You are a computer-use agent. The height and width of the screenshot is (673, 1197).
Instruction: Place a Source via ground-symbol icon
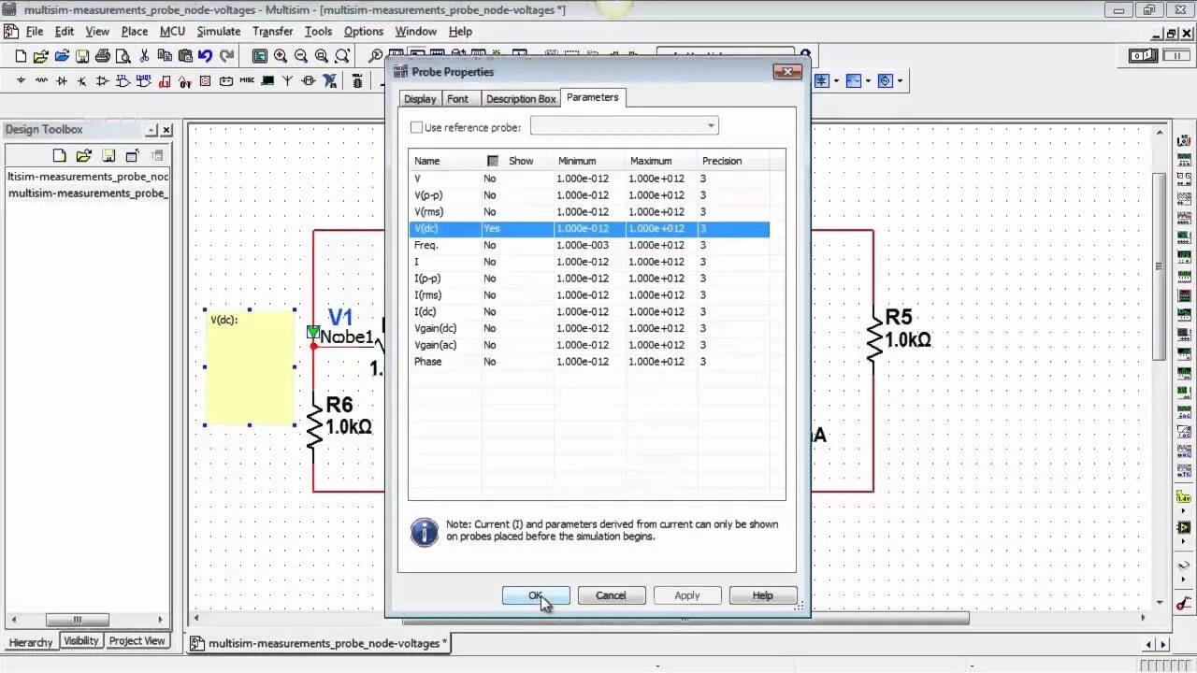pyautogui.click(x=21, y=80)
